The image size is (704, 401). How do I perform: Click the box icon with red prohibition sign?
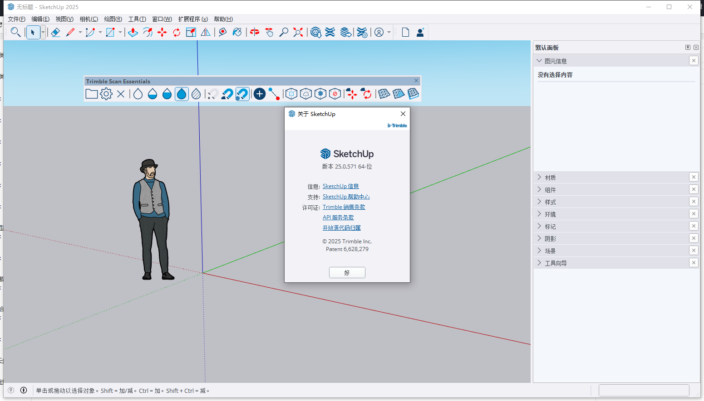(335, 94)
